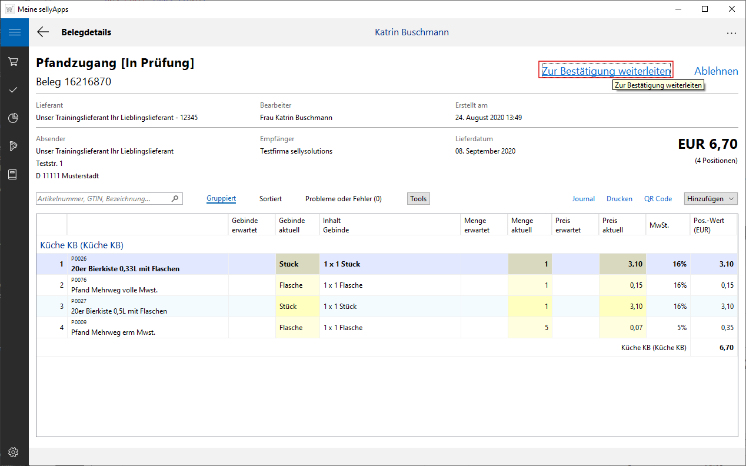Click the pizza slice icon in sidebar
Screen dimensions: 746x466
(x=14, y=146)
